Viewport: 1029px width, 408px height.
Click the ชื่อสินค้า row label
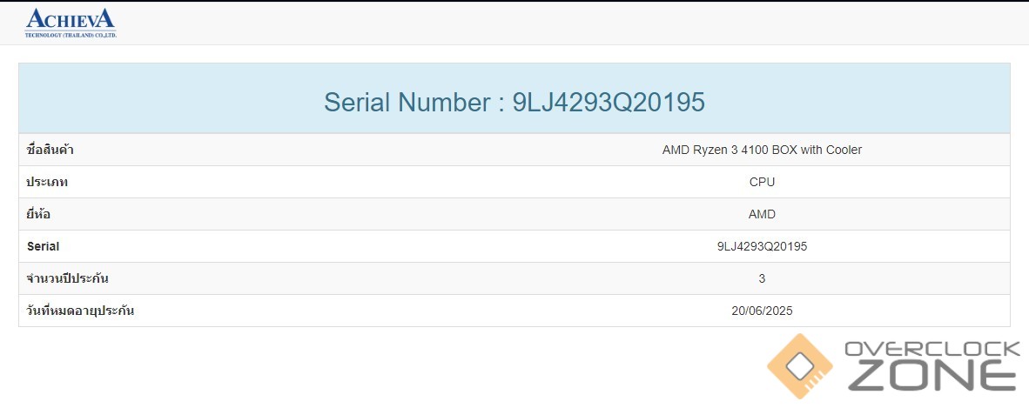click(x=50, y=150)
